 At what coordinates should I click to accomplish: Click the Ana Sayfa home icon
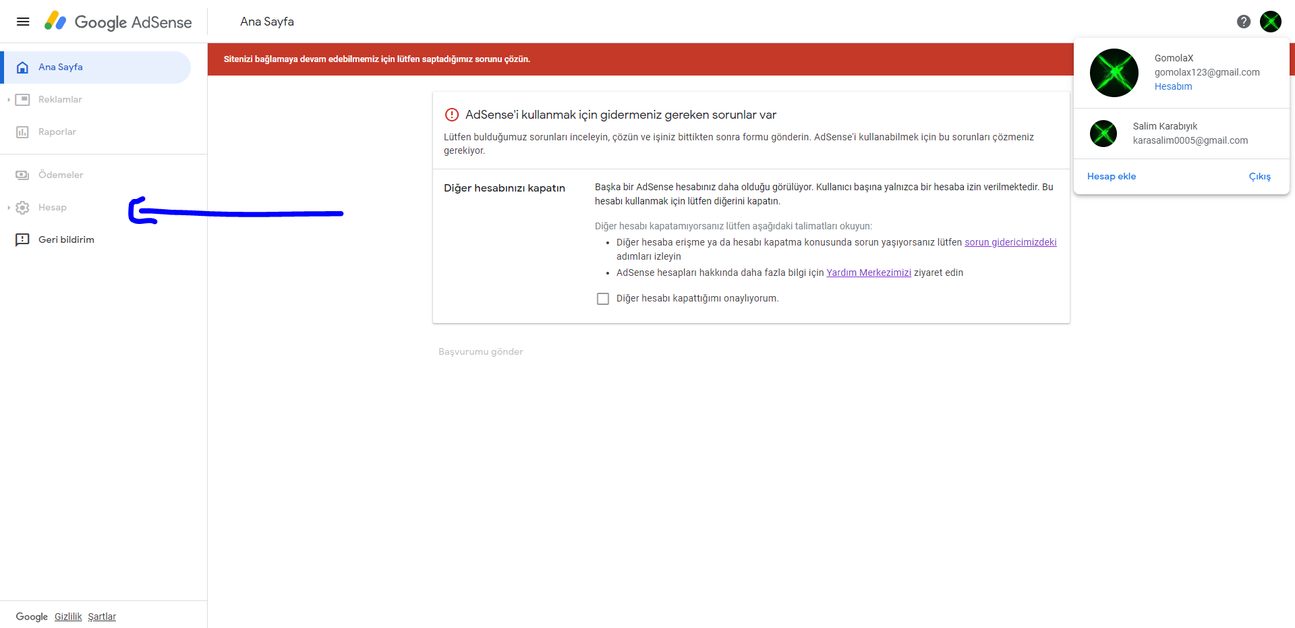pos(22,67)
